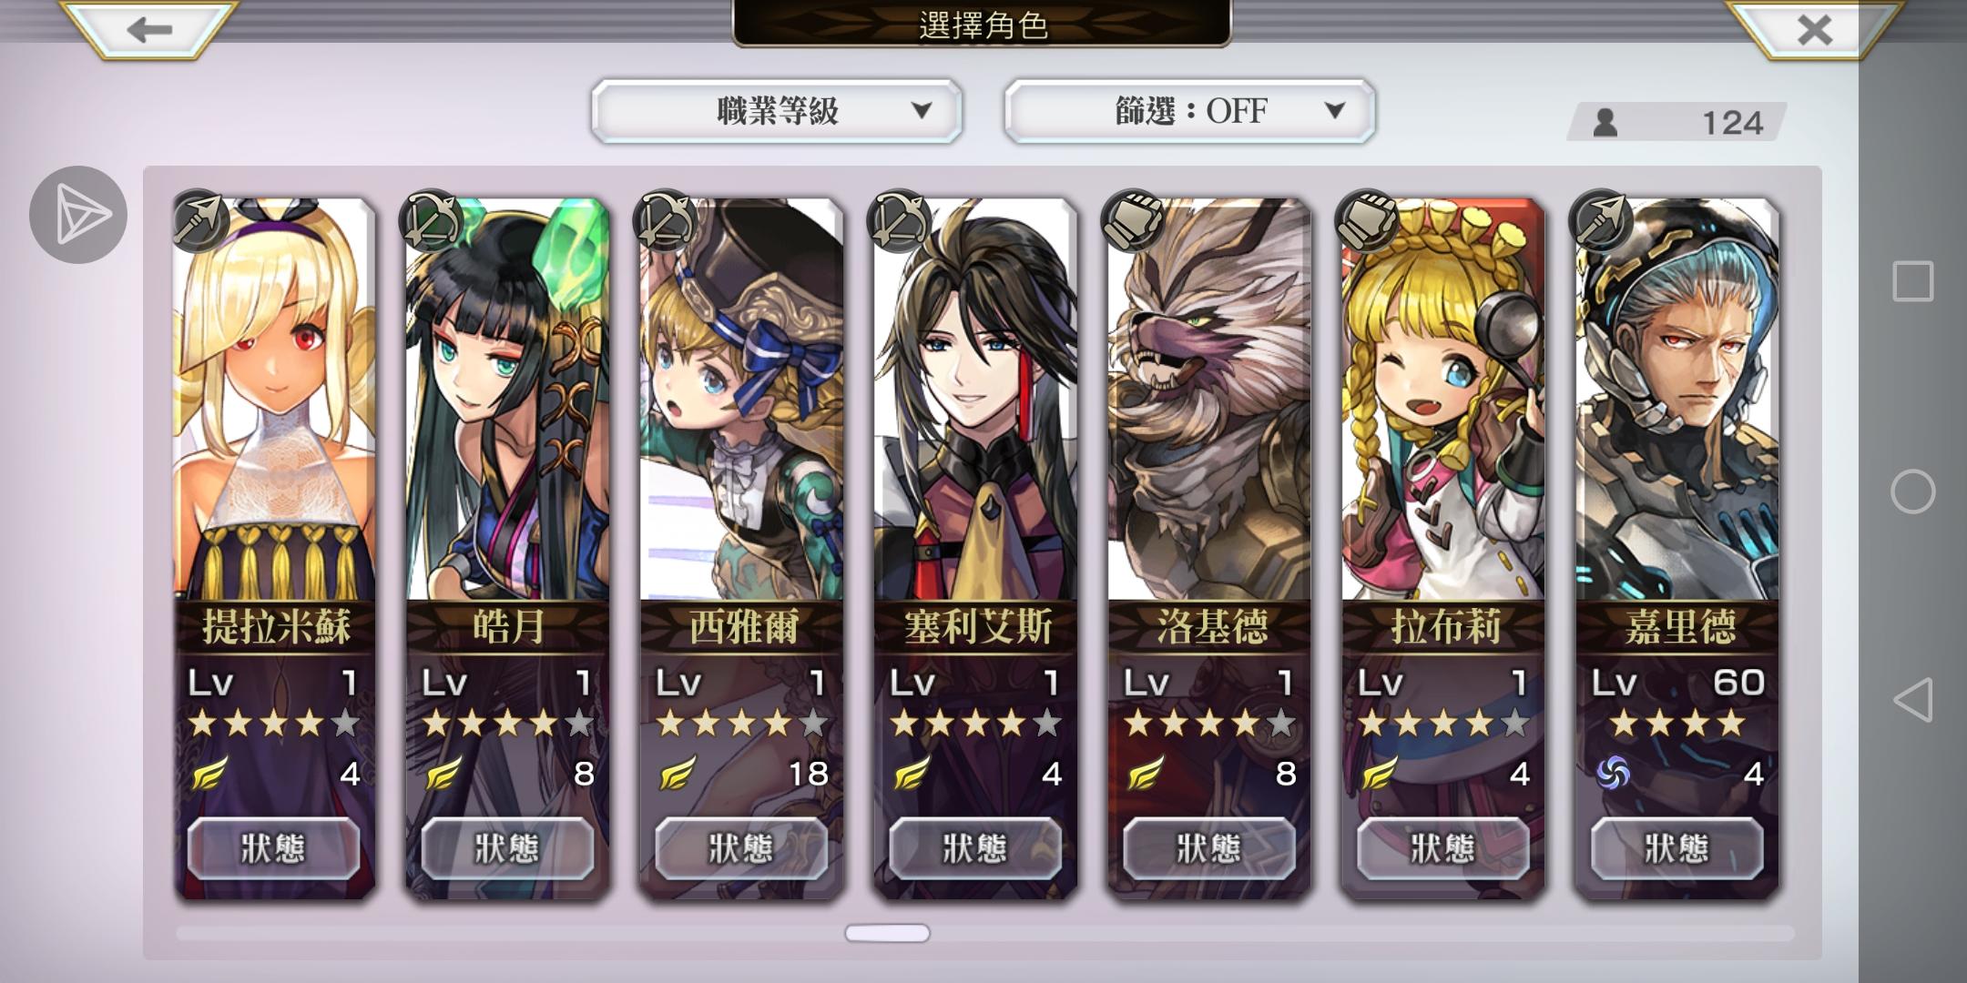Click 西雅爾's wing icon beside 18

(x=678, y=774)
